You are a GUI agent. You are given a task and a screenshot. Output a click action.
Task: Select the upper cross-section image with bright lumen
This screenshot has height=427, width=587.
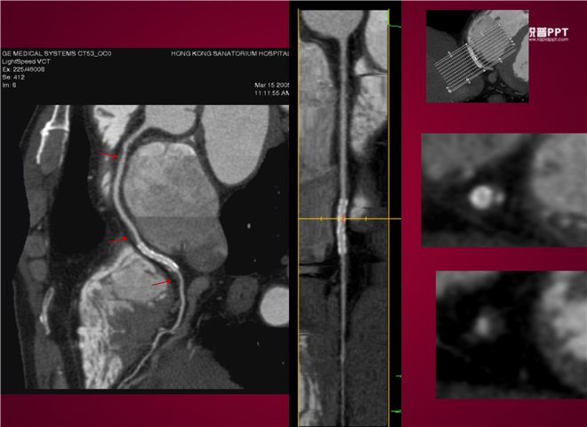tap(503, 189)
